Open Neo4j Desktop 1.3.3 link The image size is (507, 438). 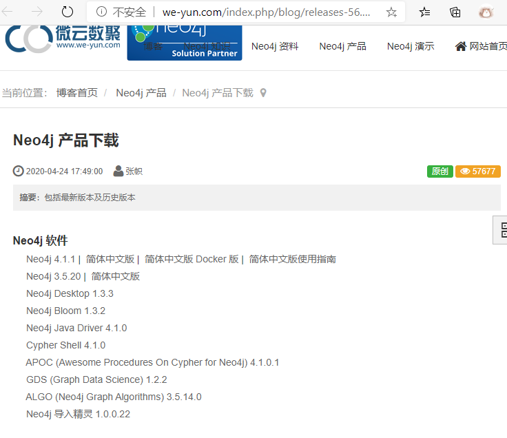(x=70, y=293)
